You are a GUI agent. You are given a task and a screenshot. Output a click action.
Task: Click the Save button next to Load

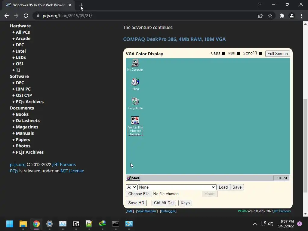click(x=237, y=187)
